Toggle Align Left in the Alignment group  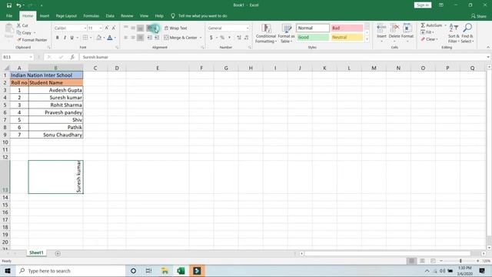[126, 38]
